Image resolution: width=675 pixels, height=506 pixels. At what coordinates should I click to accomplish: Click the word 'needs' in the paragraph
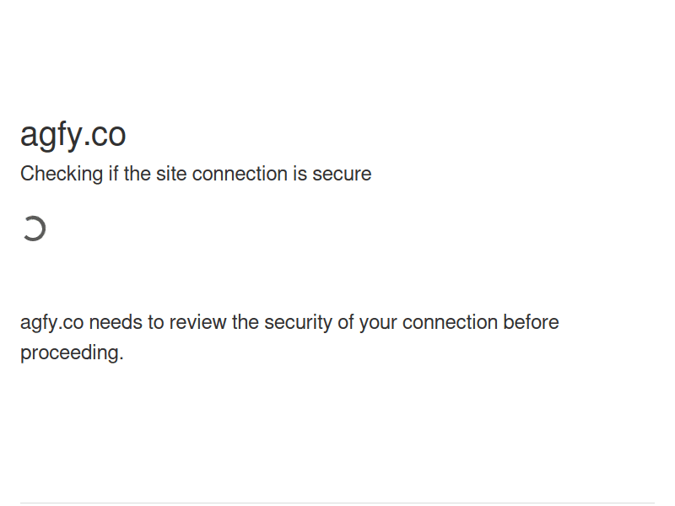pyautogui.click(x=115, y=322)
